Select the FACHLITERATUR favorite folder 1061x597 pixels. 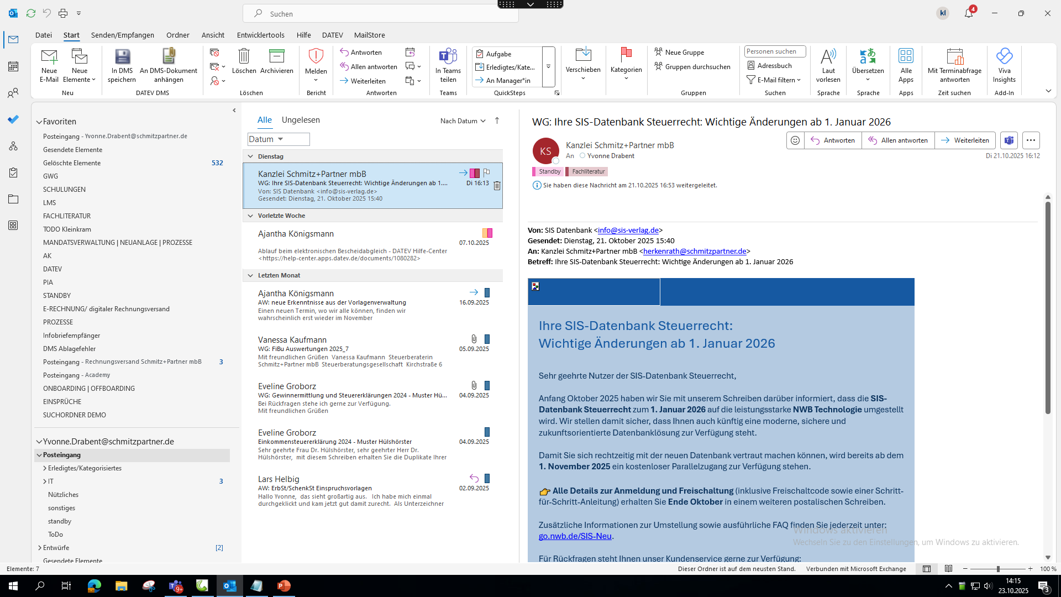tap(67, 216)
